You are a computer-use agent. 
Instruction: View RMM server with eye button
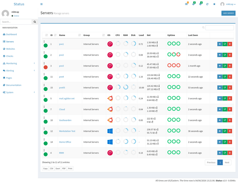click(x=220, y=153)
